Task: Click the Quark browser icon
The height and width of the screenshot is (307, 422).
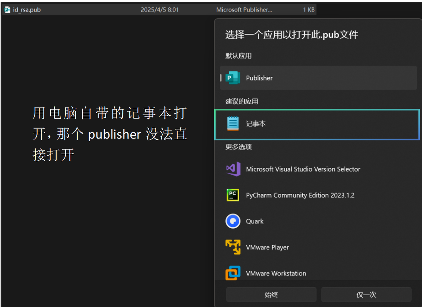Action: point(233,221)
